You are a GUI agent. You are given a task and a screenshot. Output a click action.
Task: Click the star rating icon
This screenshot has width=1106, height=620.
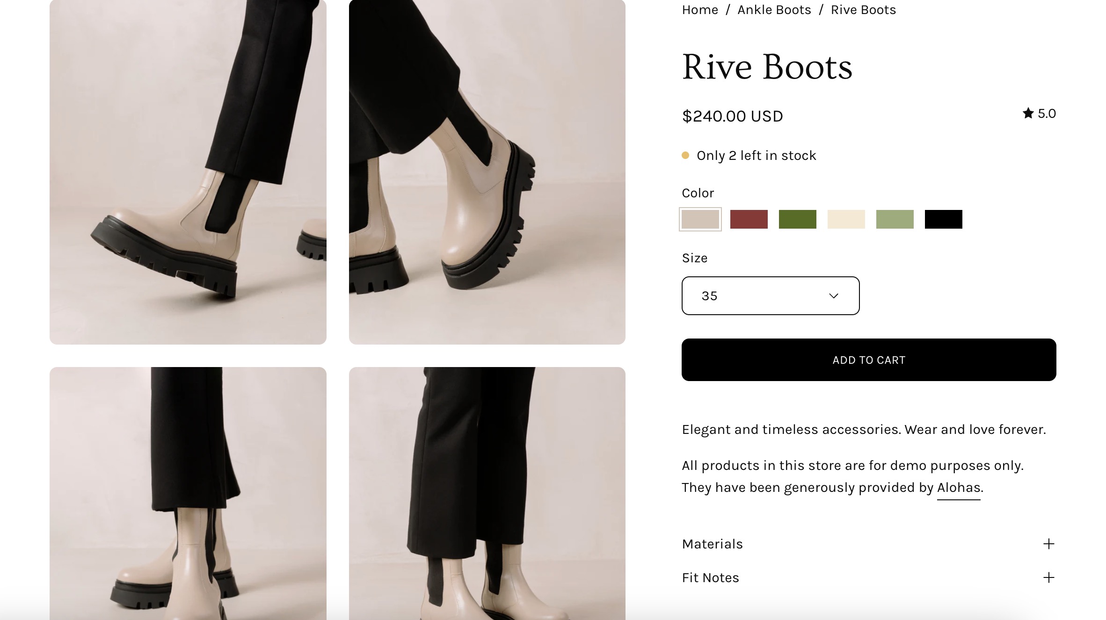pyautogui.click(x=1028, y=113)
